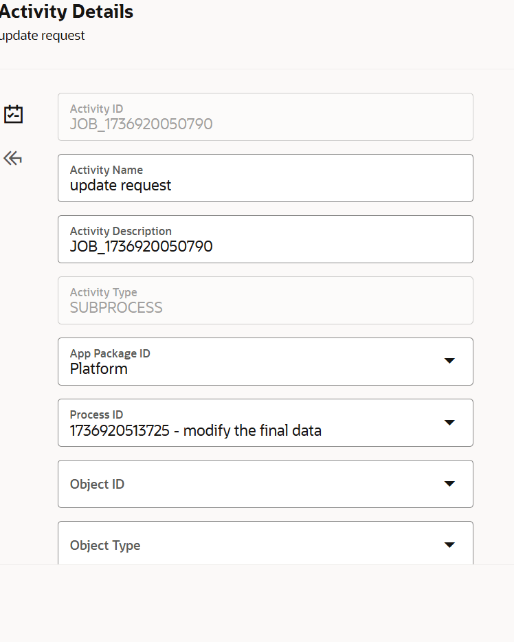
Task: Focus the Activity Name text "update request"
Action: tap(121, 185)
